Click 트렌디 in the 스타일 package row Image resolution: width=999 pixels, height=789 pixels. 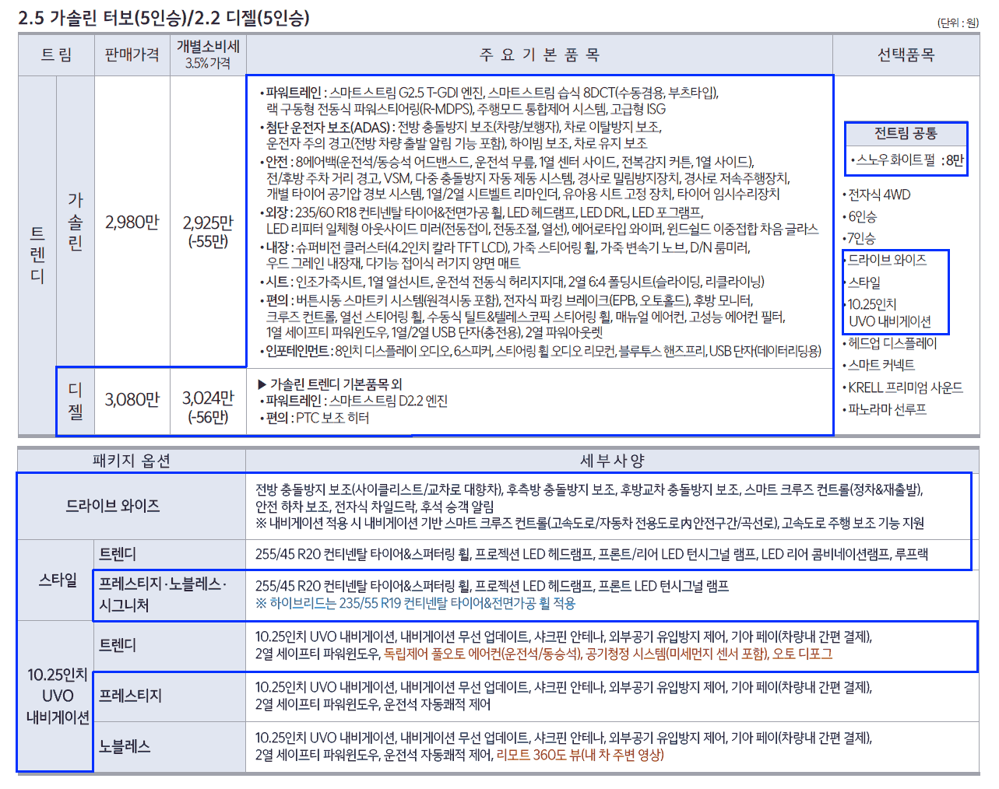[118, 554]
